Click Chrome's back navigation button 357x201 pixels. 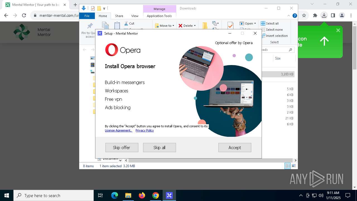6,16
